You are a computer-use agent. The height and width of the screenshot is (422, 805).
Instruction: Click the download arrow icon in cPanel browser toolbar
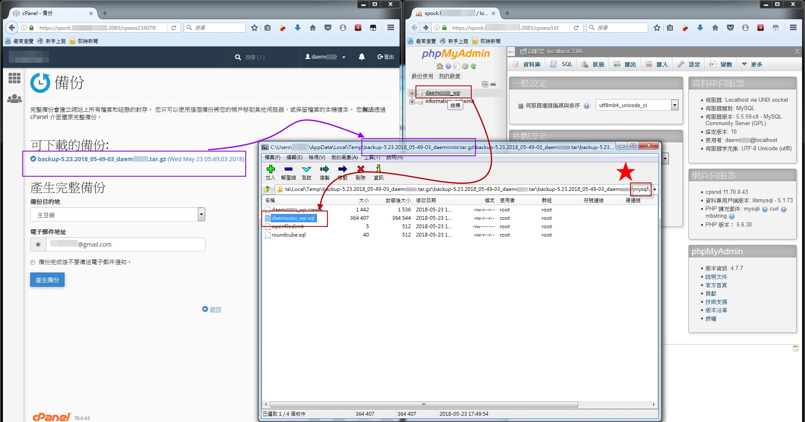(298, 28)
